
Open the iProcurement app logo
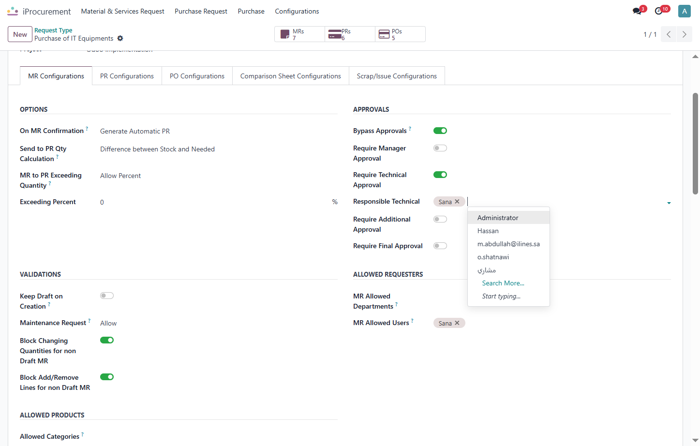(x=13, y=11)
